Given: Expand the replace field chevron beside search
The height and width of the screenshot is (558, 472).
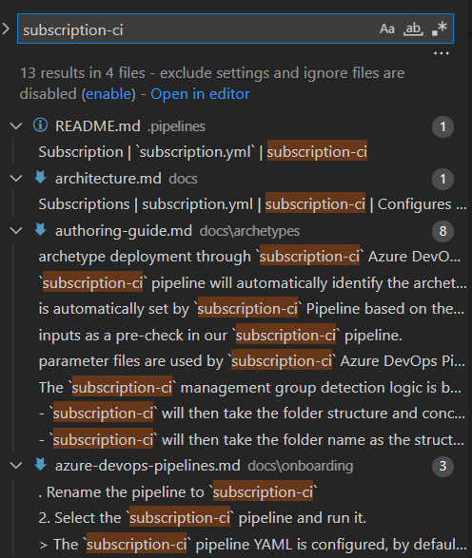Looking at the screenshot, I should point(6,29).
